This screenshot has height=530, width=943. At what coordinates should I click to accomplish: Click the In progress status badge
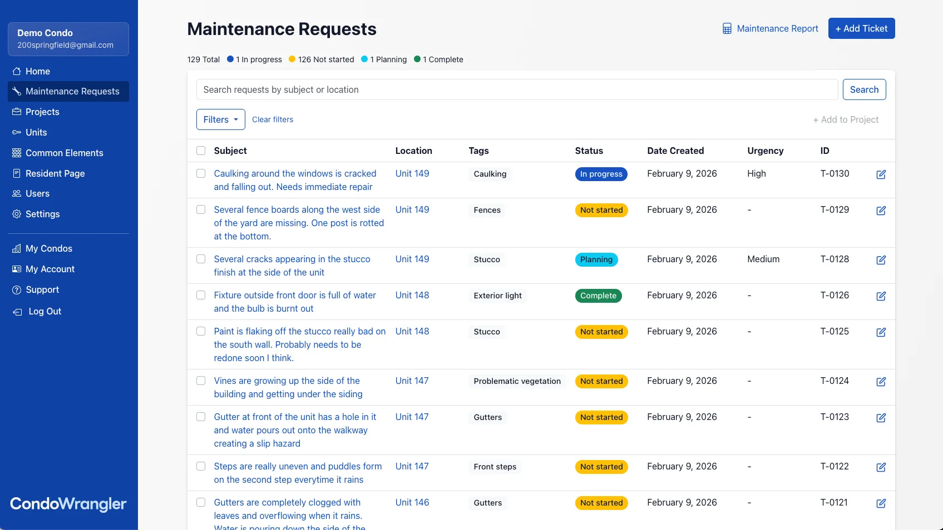pyautogui.click(x=601, y=174)
